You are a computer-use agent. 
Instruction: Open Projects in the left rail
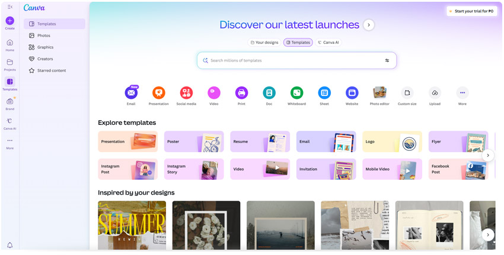coord(9,65)
